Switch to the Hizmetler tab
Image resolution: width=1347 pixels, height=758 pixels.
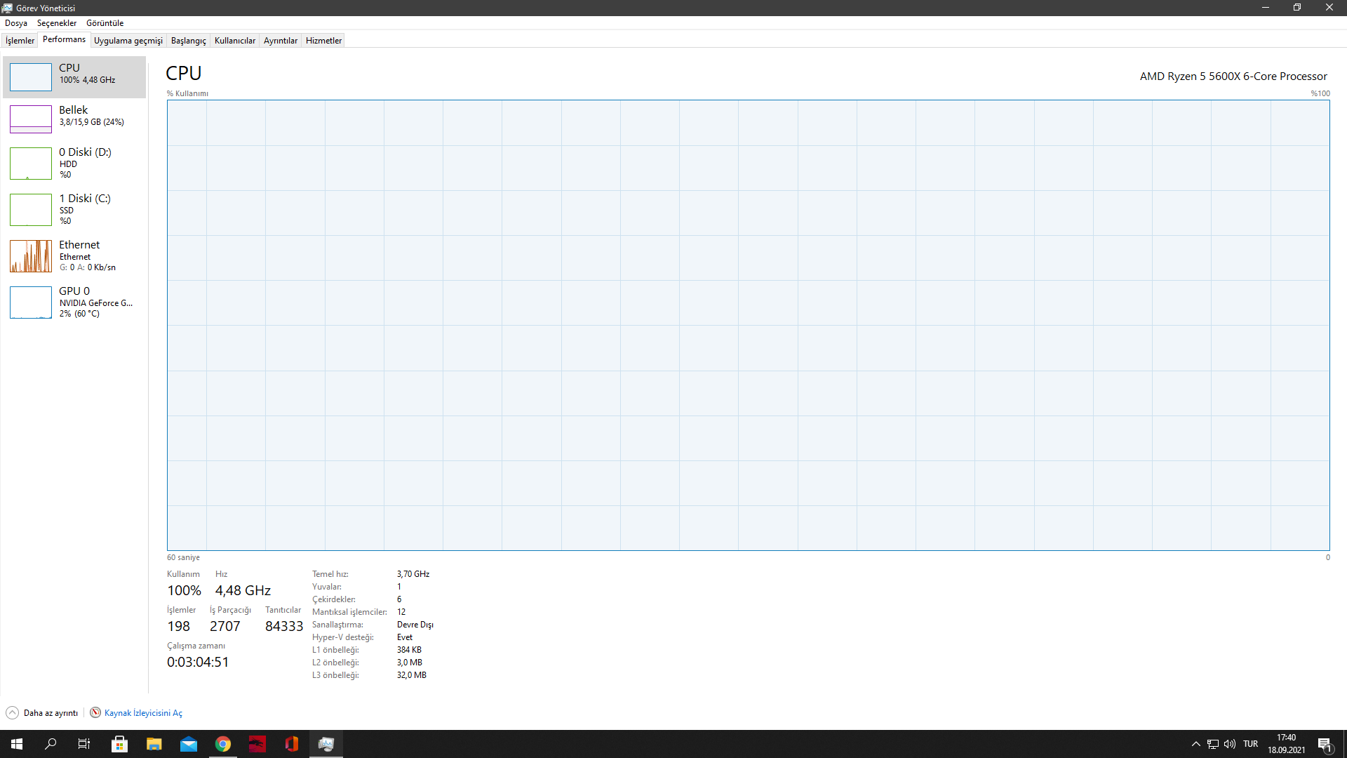(x=323, y=41)
